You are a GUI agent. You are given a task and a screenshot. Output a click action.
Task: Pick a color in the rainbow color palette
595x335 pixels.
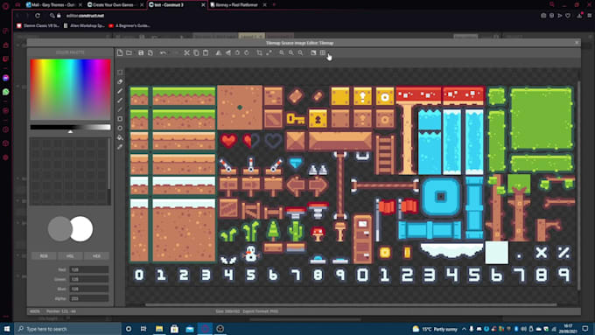[70, 89]
